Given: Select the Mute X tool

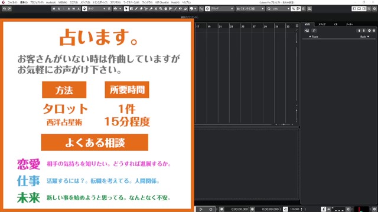Looking at the screenshot, I should coord(156,9).
